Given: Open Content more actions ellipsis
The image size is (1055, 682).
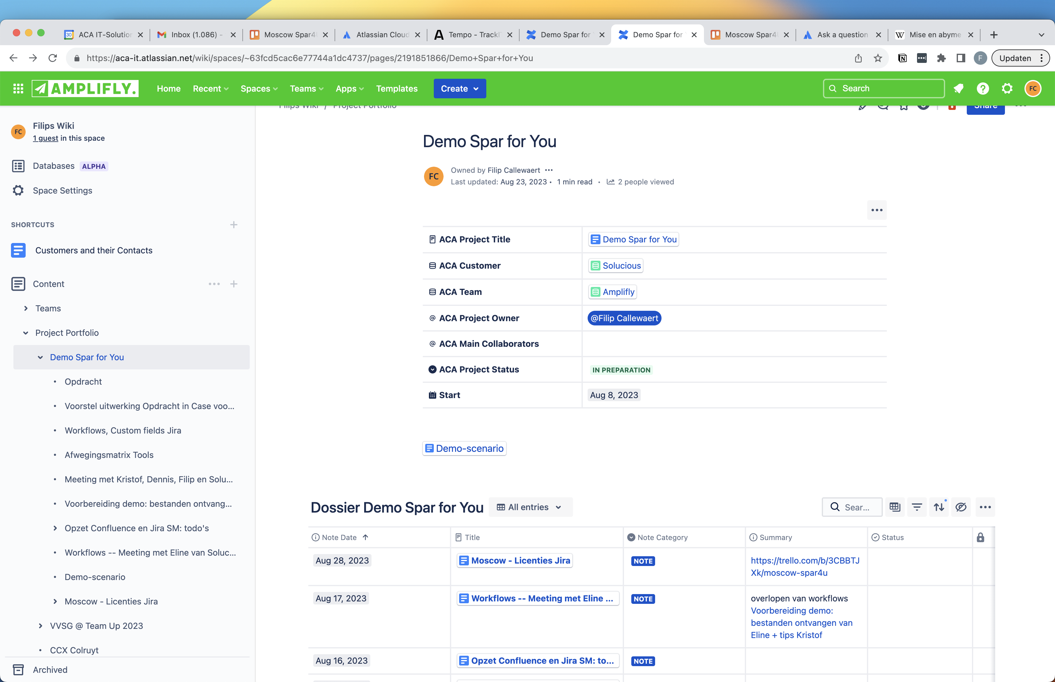Looking at the screenshot, I should 214,284.
